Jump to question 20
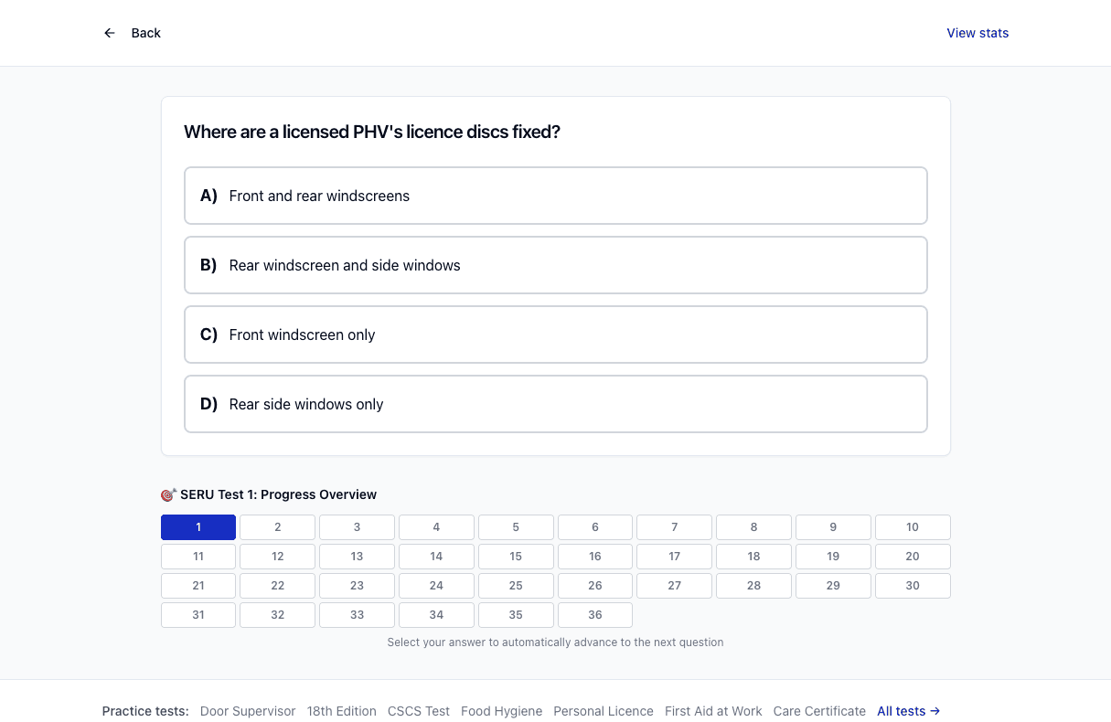This screenshot has width=1111, height=722. (x=913, y=557)
